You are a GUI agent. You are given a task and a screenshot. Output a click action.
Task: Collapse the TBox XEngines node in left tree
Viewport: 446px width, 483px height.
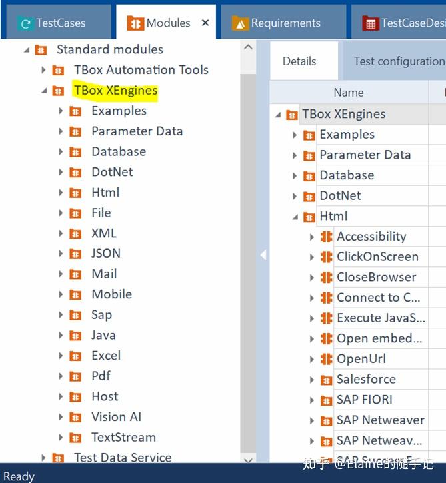(x=43, y=91)
